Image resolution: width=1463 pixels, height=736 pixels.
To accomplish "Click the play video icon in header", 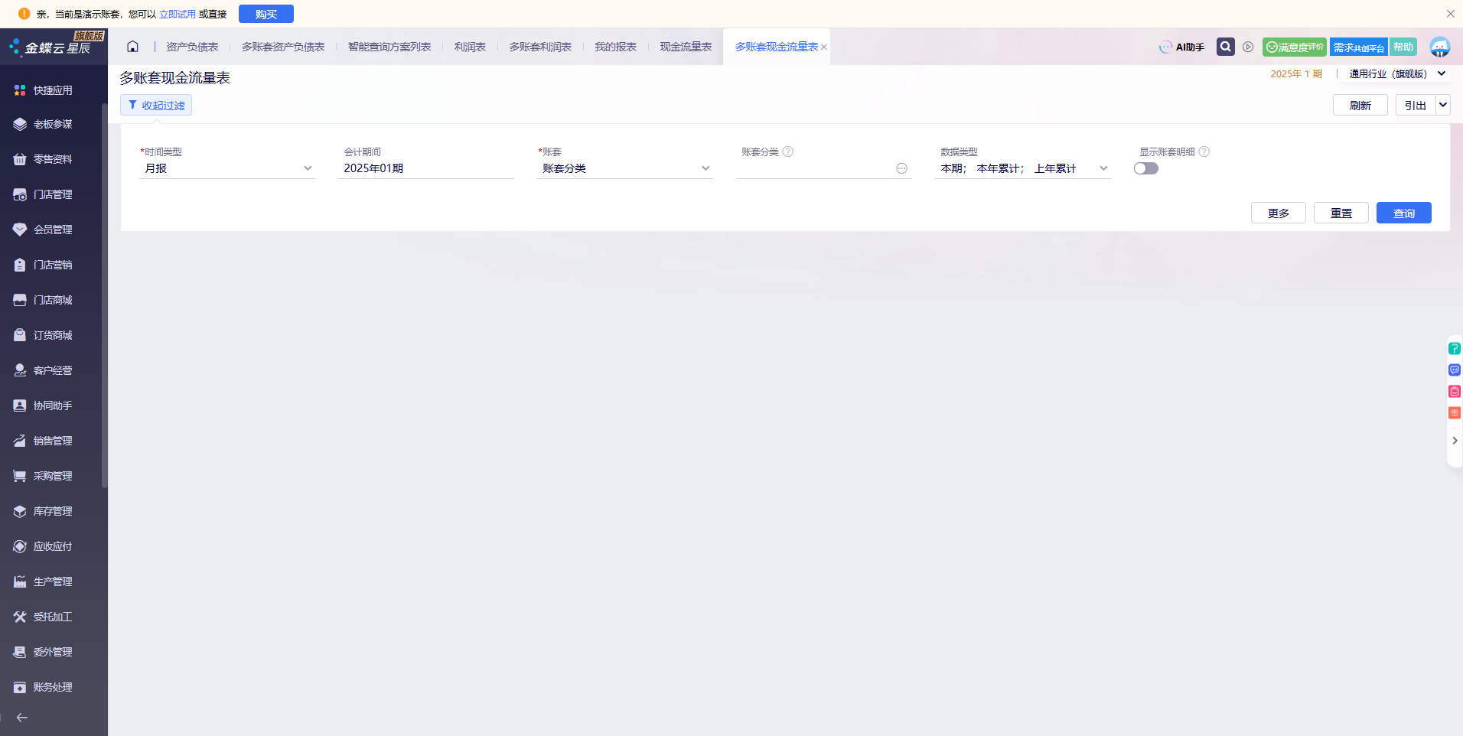I will point(1248,47).
